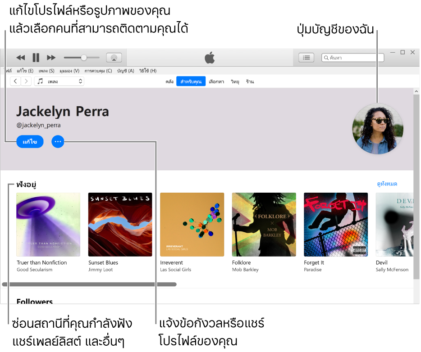The height and width of the screenshot is (352, 421).
Task: Click the ค้นหา search field
Action: pyautogui.click(x=352, y=58)
